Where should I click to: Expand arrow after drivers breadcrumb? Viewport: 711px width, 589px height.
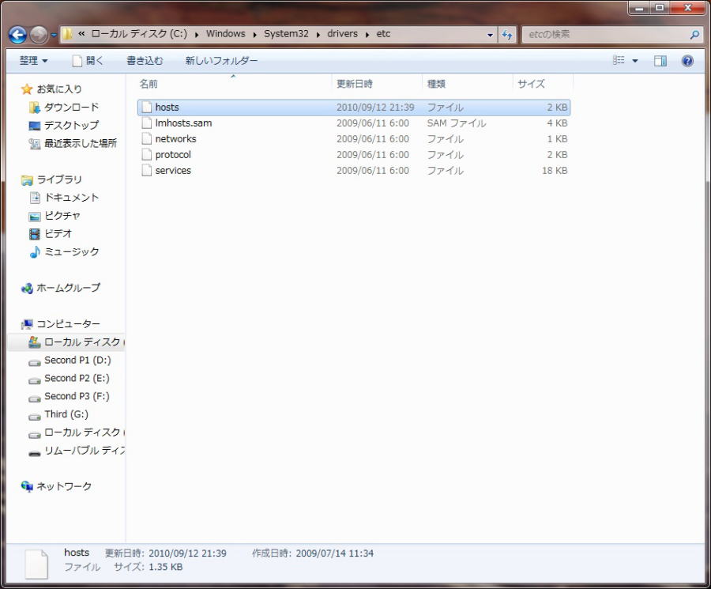pos(367,35)
